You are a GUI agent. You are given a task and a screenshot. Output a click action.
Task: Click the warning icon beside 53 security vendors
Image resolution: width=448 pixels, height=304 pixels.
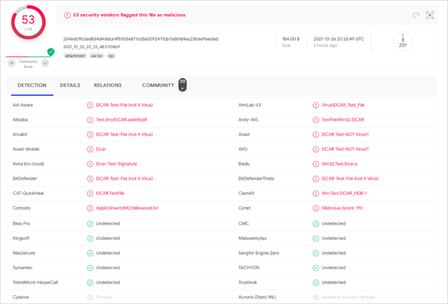tap(67, 15)
